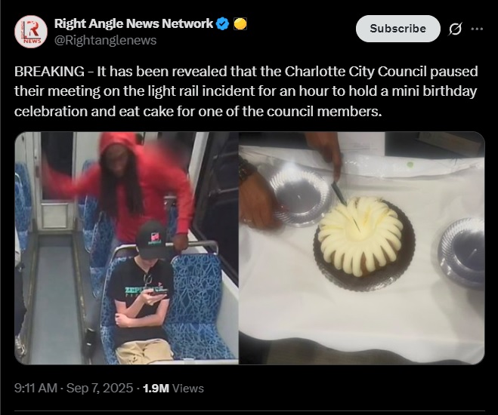This screenshot has width=498, height=415.
Task: Open the @Rightanglenews handle link
Action: click(x=106, y=40)
